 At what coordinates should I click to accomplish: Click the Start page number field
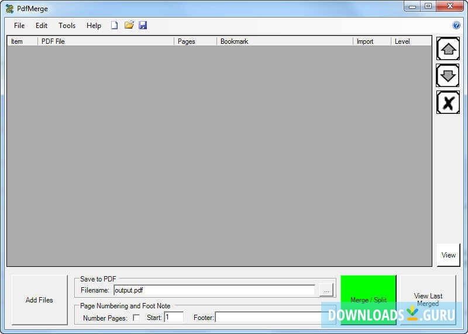click(x=174, y=317)
